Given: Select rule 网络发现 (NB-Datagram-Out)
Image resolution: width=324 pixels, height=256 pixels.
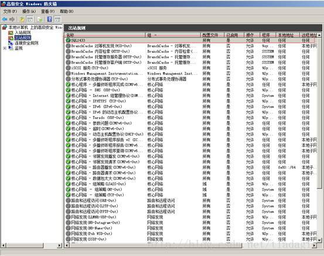Looking at the screenshot, I should [x=96, y=223].
